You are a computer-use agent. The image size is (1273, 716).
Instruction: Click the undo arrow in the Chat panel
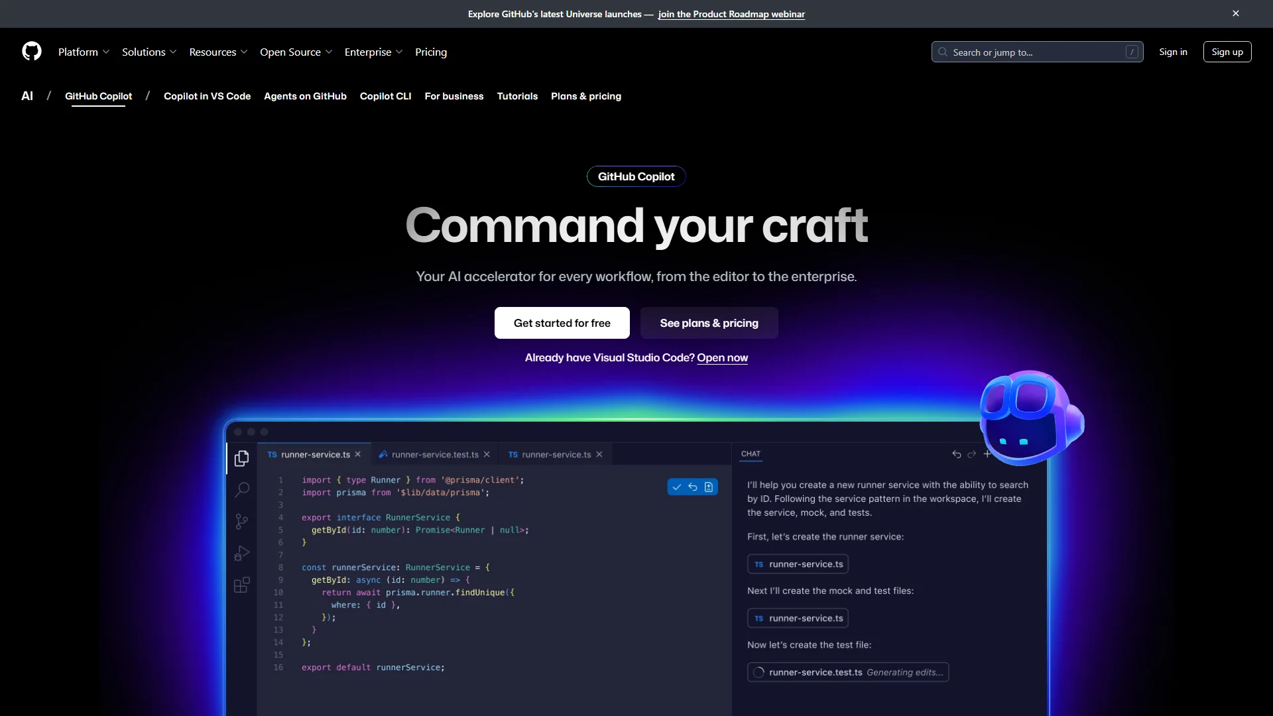[x=957, y=454]
